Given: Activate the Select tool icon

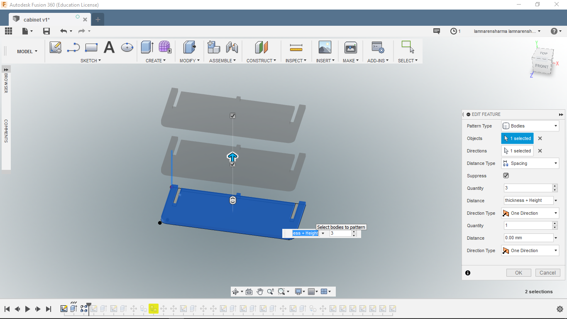Looking at the screenshot, I should 408,47.
